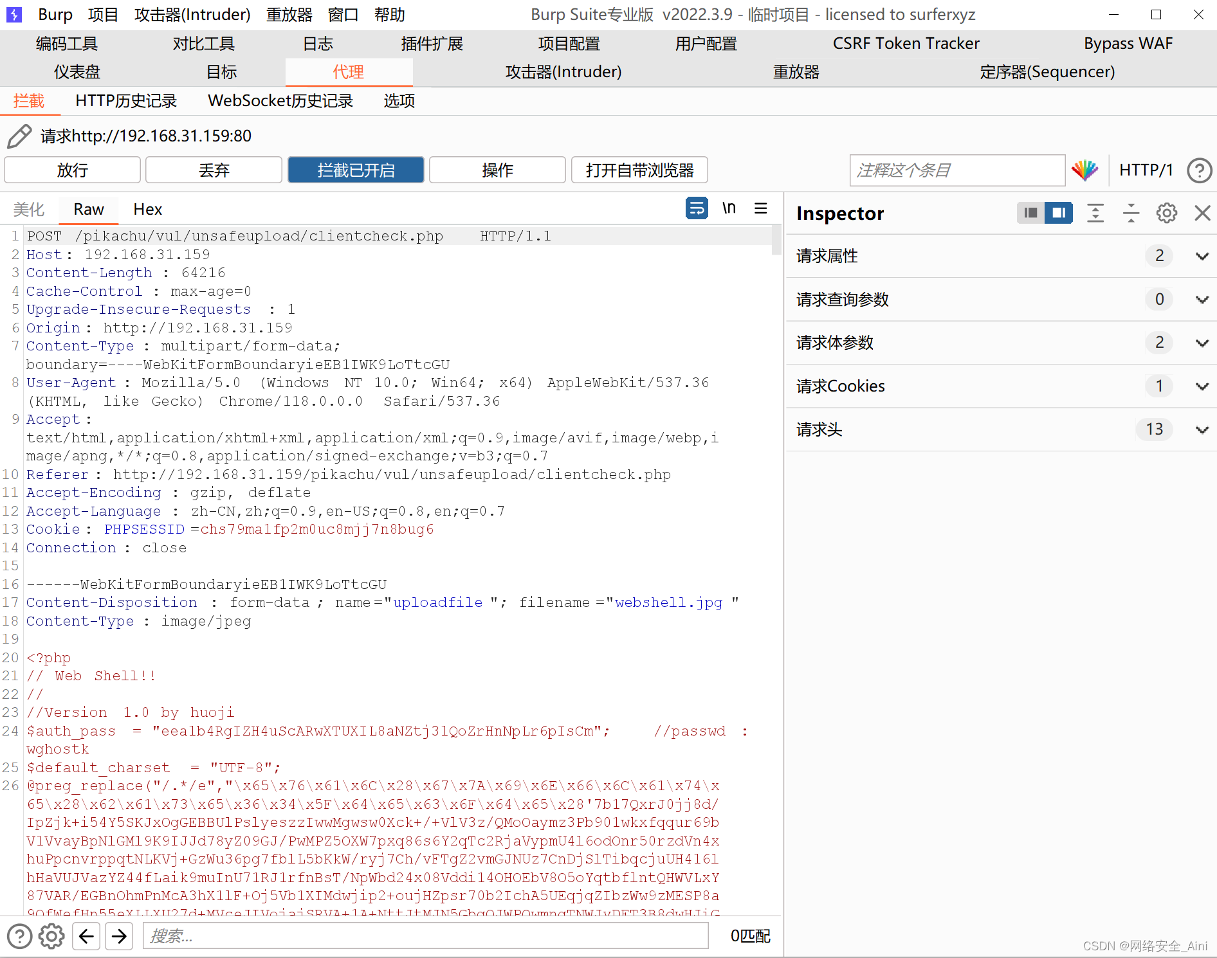Open HTTP历史记录 sub-tab
1217x958 pixels.
[126, 101]
